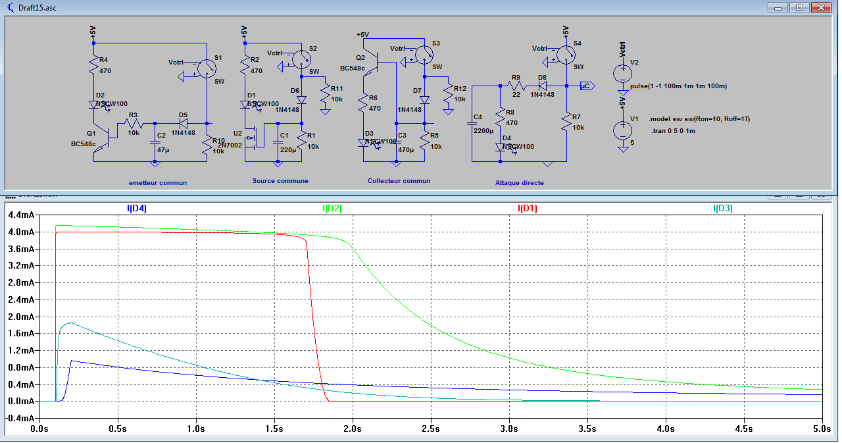842x443 pixels.
Task: Select capacitor C4 symbol
Action: tap(472, 123)
